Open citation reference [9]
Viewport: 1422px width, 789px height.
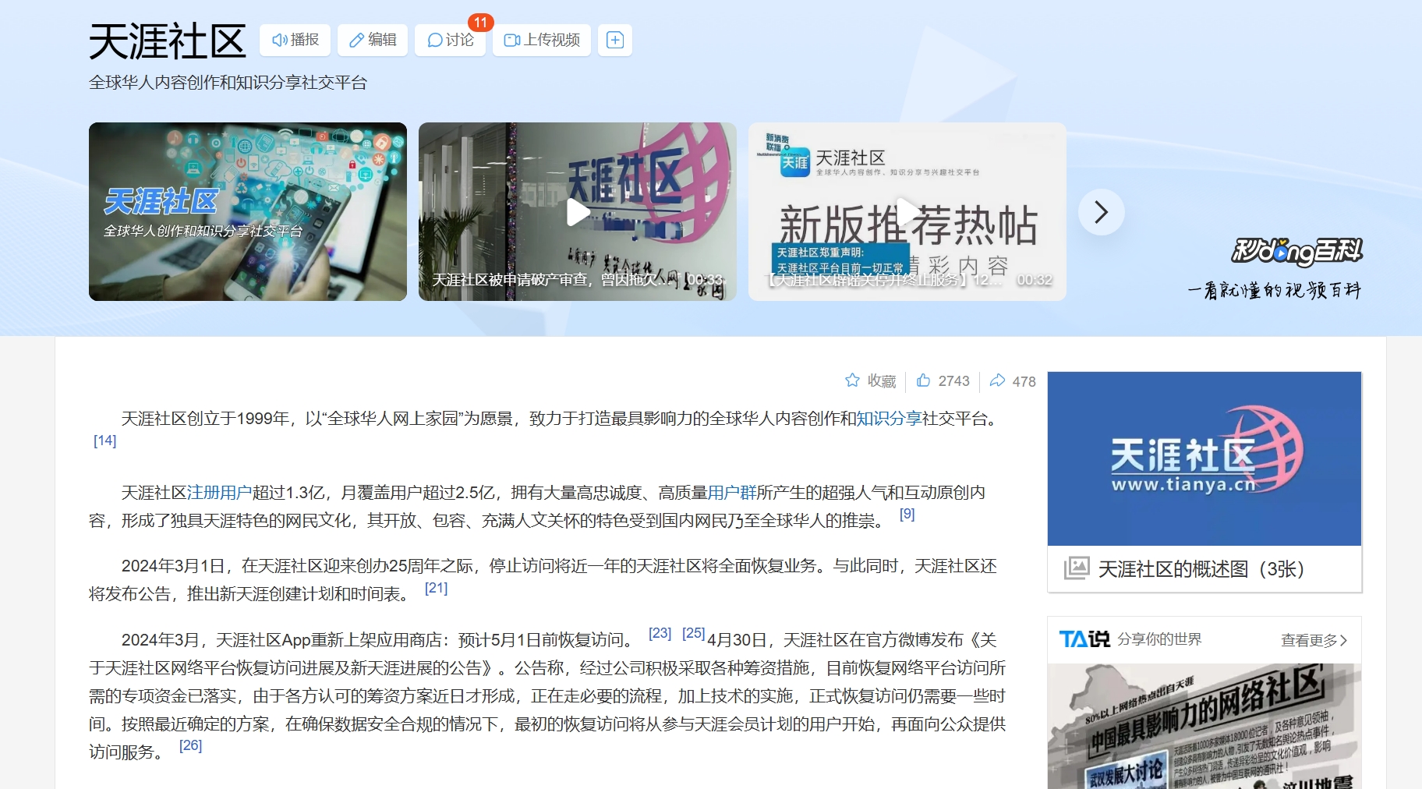(x=907, y=514)
